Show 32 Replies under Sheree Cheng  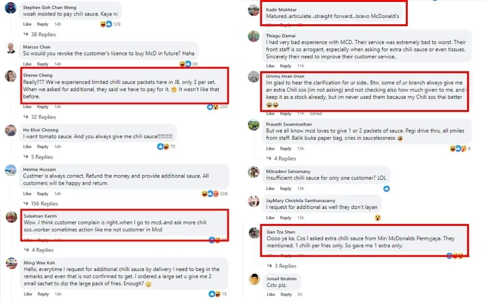43,117
